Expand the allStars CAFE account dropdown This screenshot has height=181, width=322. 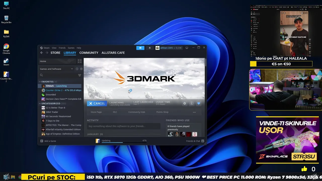click(x=174, y=48)
